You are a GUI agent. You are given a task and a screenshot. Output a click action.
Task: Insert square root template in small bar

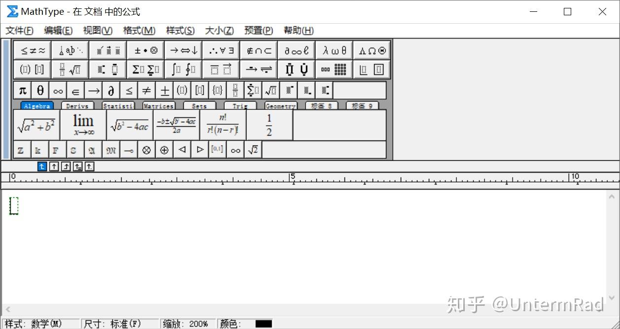point(271,91)
